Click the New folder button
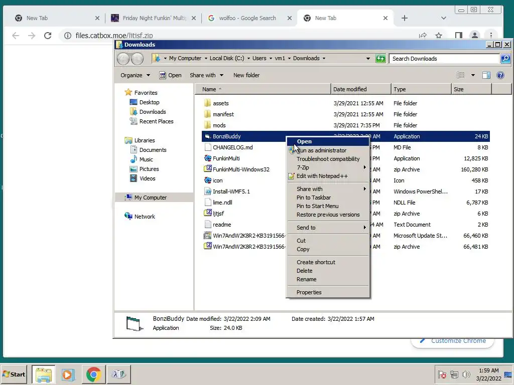Viewport: 514px width, 385px height. 246,75
